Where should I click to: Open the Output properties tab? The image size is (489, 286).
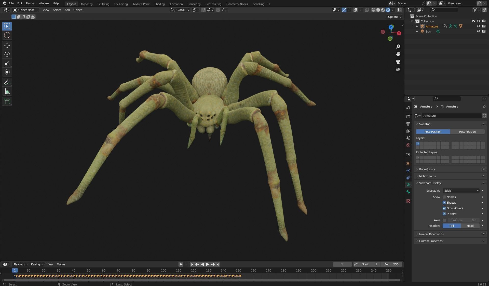408,124
